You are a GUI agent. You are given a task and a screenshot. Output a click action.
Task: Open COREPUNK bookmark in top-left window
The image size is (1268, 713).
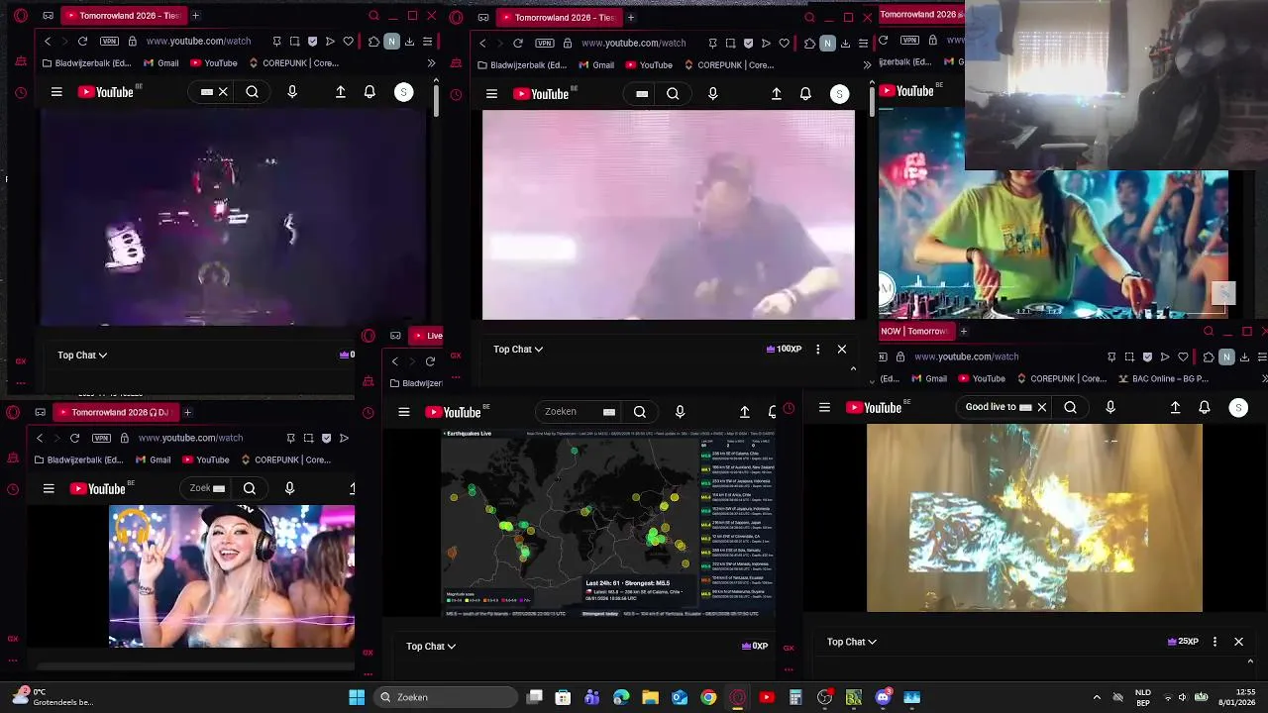point(293,63)
